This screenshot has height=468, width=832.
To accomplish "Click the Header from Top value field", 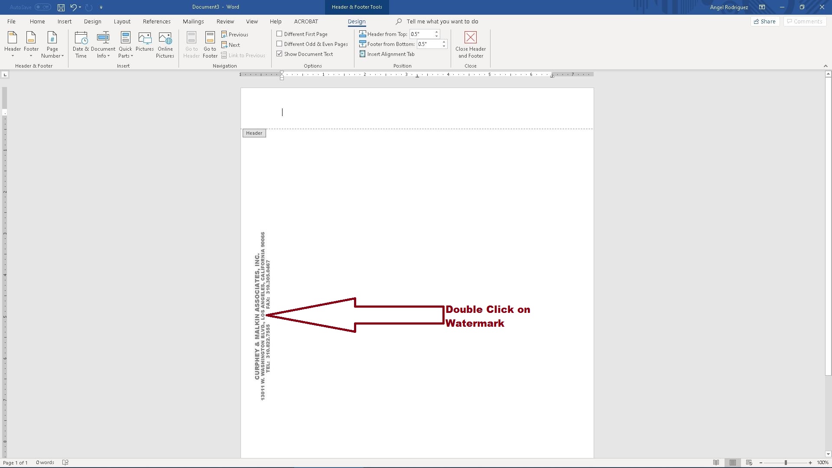I will click(x=421, y=34).
